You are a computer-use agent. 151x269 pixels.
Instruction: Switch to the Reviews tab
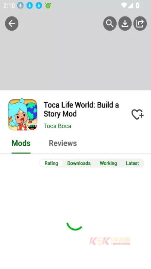click(x=63, y=143)
